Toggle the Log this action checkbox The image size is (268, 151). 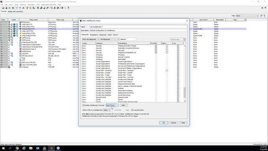click(132, 110)
